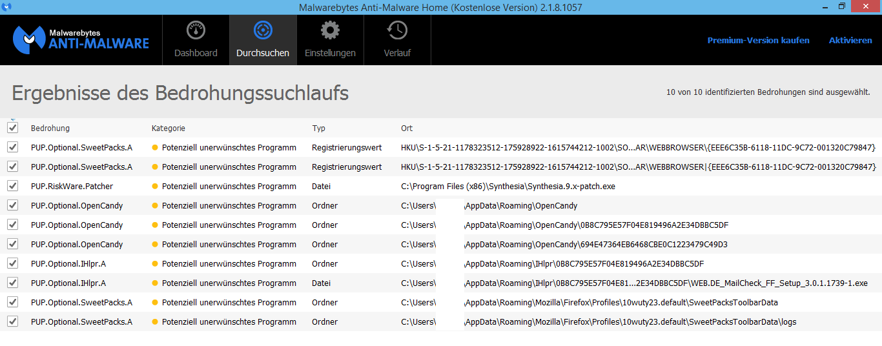Click the Aktivieren link

(850, 40)
